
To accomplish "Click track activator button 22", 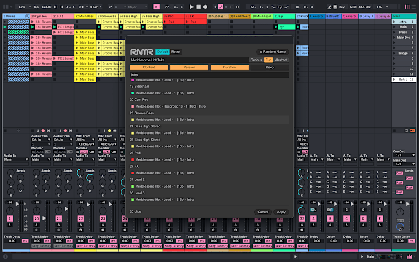I will [x=80, y=218].
